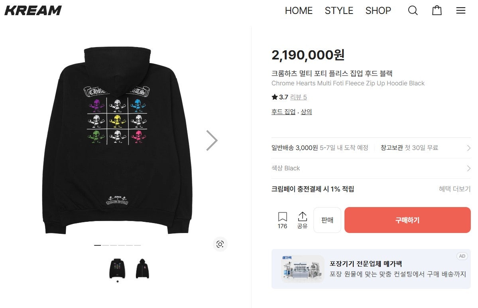Expand the delivery options row chevron
The image size is (478, 308).
(468, 148)
